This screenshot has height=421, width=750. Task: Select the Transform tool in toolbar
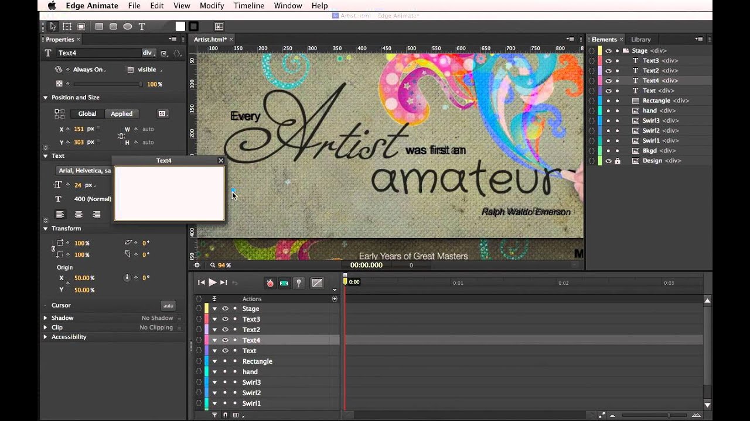[67, 26]
